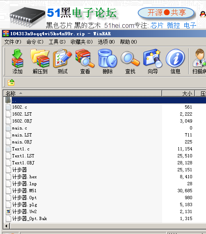The height and width of the screenshot is (234, 206).
Task: Open the File (文件) menu
Action: click(x=13, y=42)
